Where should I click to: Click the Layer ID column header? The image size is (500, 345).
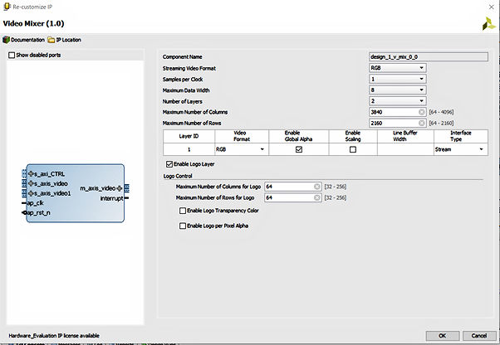(x=189, y=136)
